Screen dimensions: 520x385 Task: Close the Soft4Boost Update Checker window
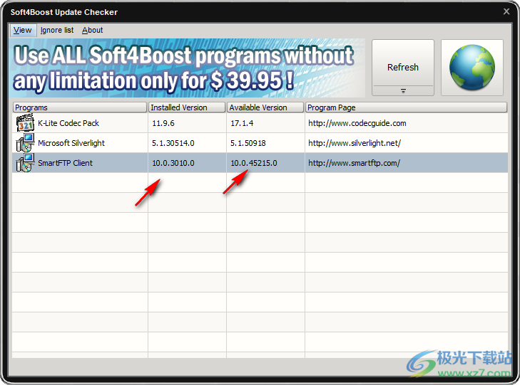pyautogui.click(x=506, y=11)
